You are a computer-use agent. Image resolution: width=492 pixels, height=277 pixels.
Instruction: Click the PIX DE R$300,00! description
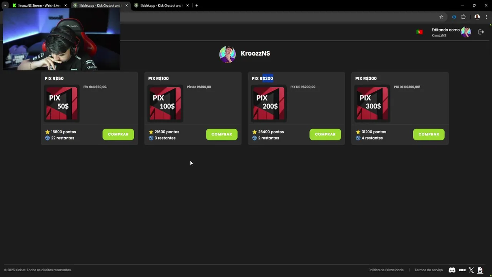tap(407, 87)
